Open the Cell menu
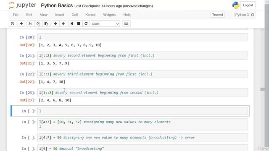 [x=75, y=15]
